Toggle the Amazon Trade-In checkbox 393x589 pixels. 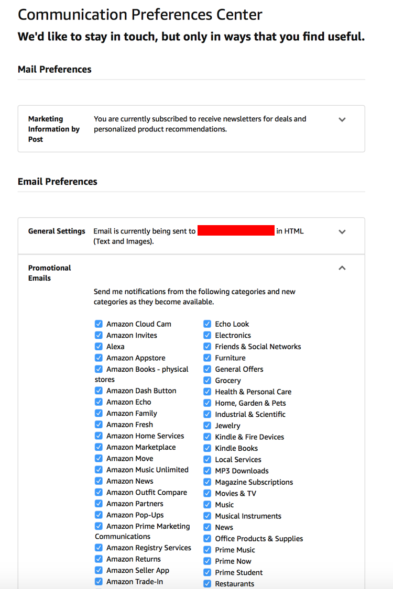99,582
